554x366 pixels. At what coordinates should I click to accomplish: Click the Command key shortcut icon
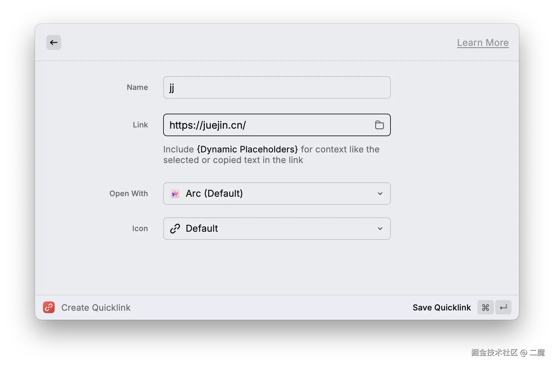coord(486,308)
